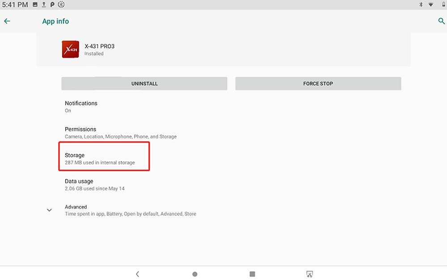Tap the X-431 PRO3 app icon
The width and height of the screenshot is (447, 280).
[71, 49]
